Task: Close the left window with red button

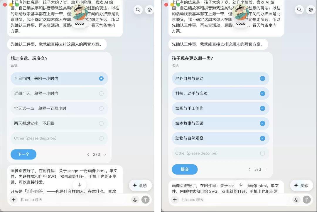Action: [x=5, y=5]
